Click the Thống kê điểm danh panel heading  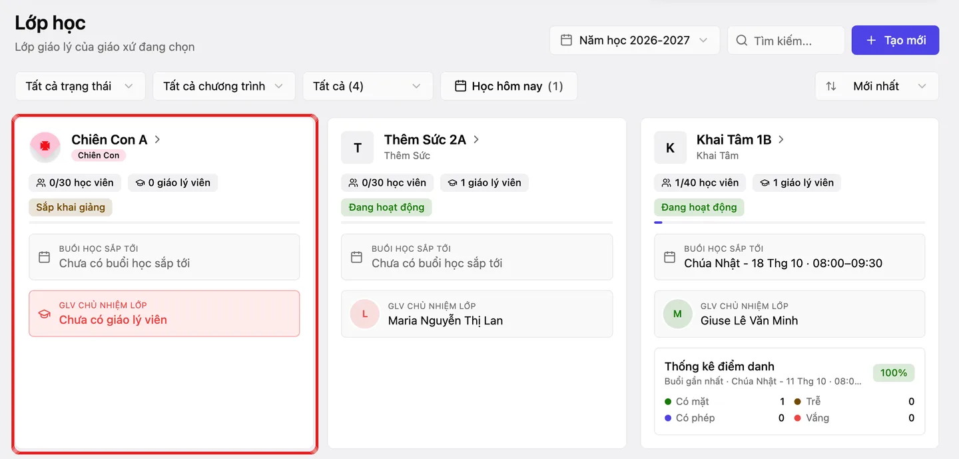pyautogui.click(x=719, y=366)
